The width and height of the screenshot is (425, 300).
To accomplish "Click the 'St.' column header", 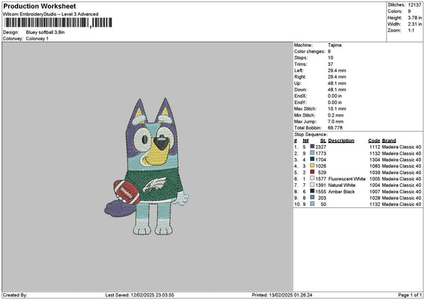I will 323,141.
